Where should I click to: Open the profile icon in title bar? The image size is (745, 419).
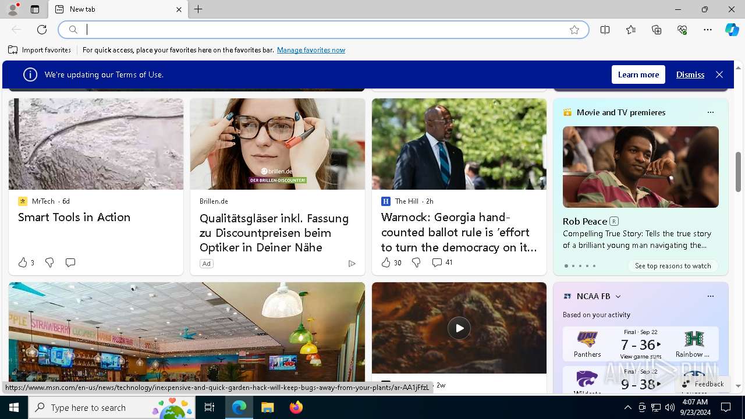coord(13,9)
